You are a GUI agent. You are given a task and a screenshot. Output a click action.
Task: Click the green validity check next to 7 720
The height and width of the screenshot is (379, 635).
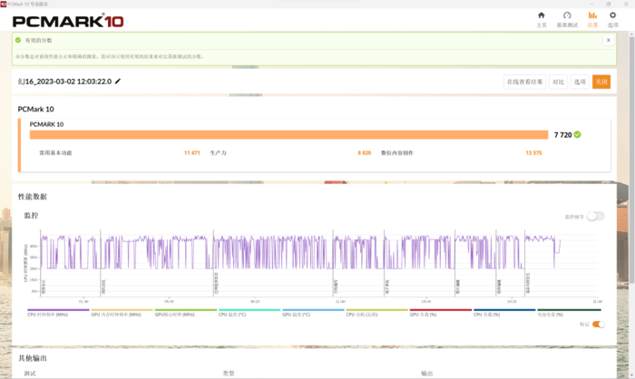pyautogui.click(x=578, y=134)
